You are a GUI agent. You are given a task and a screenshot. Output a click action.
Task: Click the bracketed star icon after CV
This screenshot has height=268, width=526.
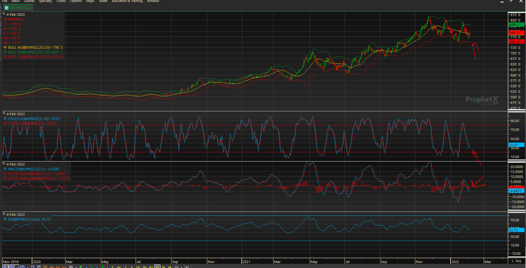187,267
